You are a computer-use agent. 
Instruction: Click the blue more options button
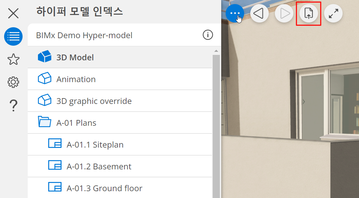[235, 14]
